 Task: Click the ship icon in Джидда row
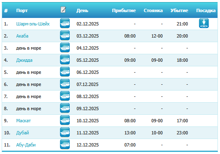[65, 60]
